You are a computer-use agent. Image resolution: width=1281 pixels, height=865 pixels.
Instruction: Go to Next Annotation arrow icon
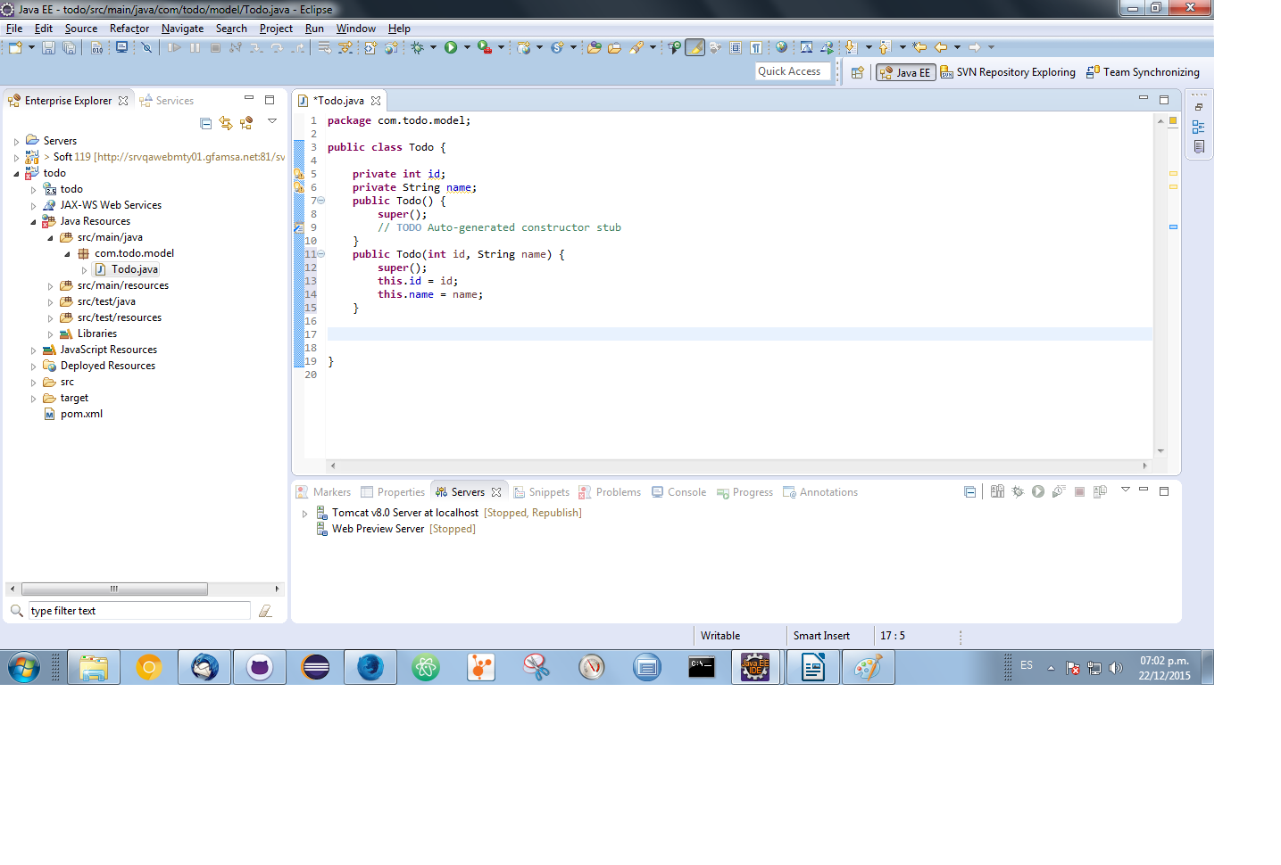(x=851, y=47)
